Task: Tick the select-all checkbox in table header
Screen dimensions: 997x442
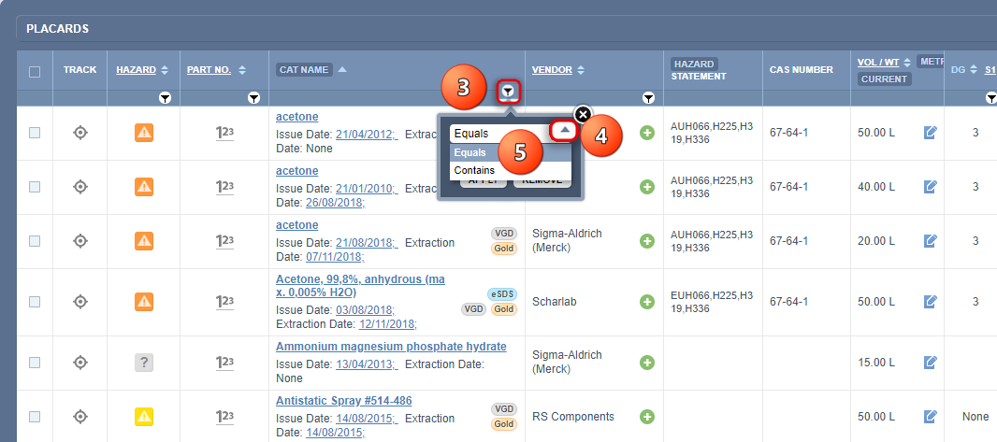Action: point(35,72)
